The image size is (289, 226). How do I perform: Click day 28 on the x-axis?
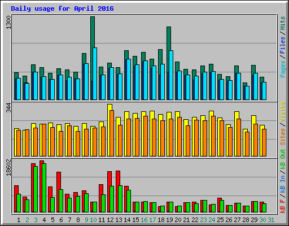pyautogui.click(x=246, y=220)
